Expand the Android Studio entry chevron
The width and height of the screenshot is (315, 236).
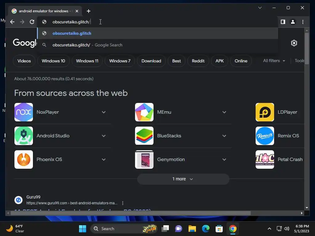(x=104, y=136)
